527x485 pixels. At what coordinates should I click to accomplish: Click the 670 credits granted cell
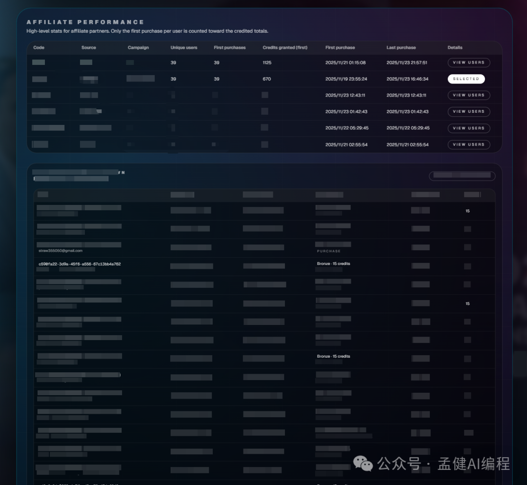coord(266,79)
